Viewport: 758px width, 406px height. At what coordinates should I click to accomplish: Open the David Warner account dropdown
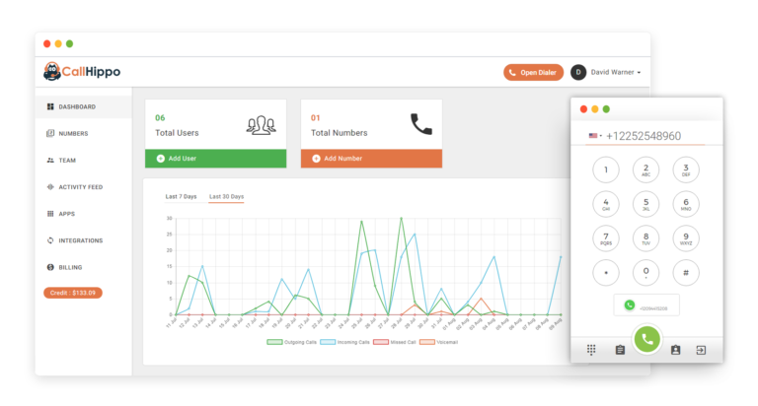click(x=607, y=72)
